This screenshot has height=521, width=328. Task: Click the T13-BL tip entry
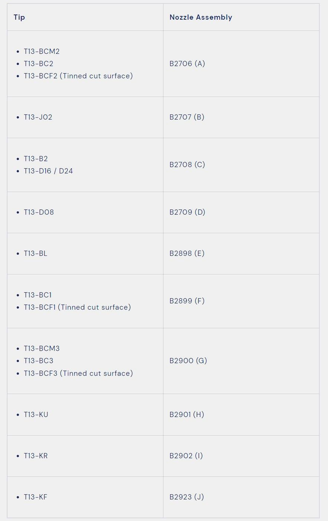36,253
